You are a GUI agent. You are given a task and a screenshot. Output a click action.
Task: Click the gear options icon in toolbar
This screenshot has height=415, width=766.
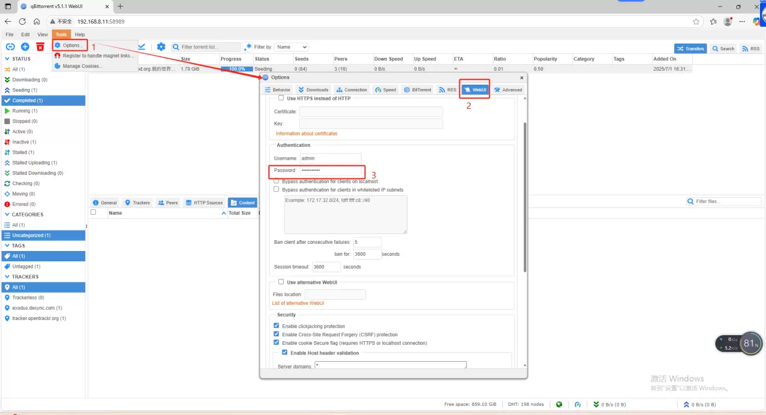(x=161, y=47)
